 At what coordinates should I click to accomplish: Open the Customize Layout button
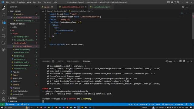pos(178,2)
